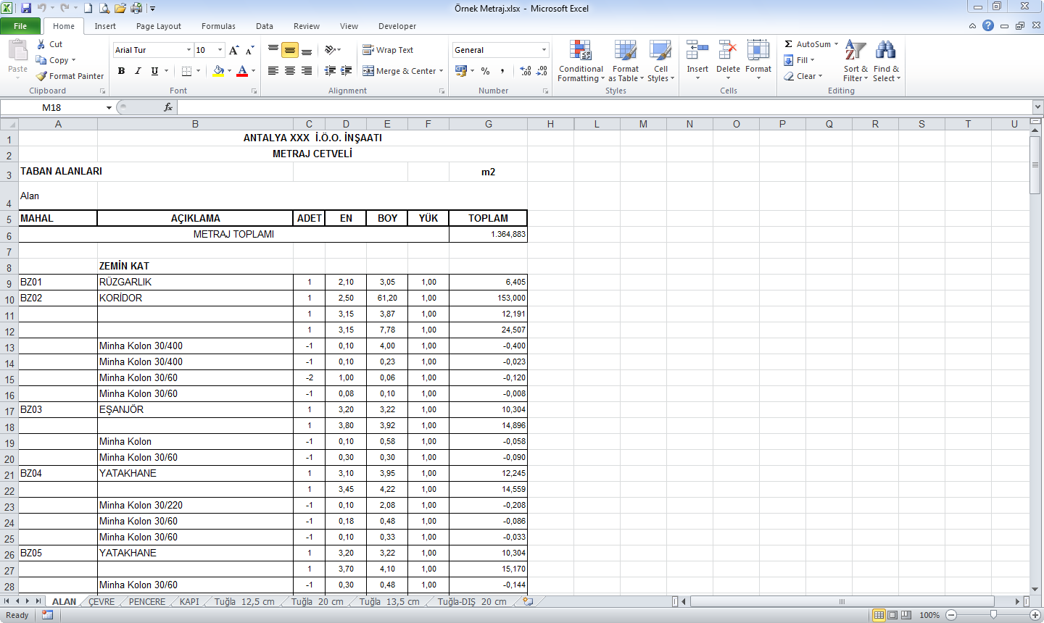Click the Format as Table icon

pos(625,51)
